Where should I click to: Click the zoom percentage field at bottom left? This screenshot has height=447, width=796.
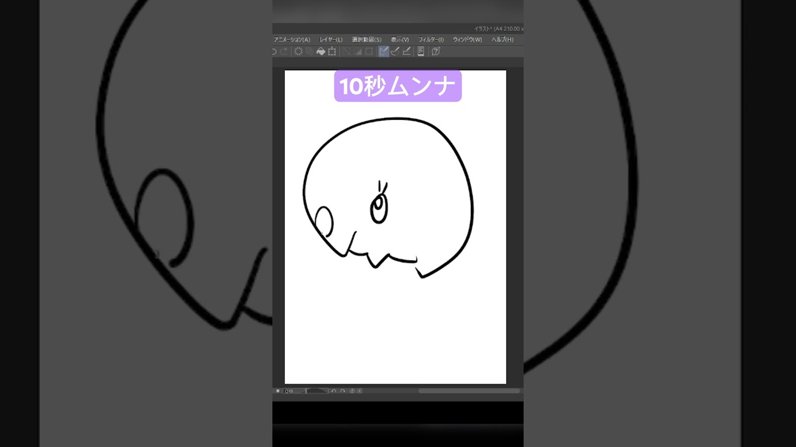coord(289,391)
